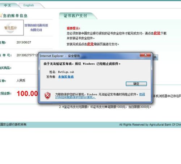Screen dimensions: 181x164
Task: Click the red shield warning icon
Action: point(48,96)
